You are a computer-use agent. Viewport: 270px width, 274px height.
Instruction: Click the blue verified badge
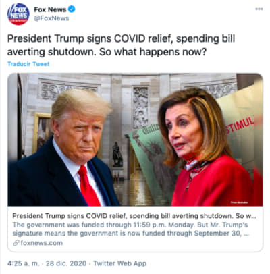tap(72, 9)
